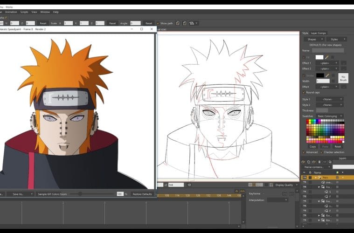Click the white fill color swatch
Viewport: 354px width, 233px height.
pyautogui.click(x=319, y=57)
